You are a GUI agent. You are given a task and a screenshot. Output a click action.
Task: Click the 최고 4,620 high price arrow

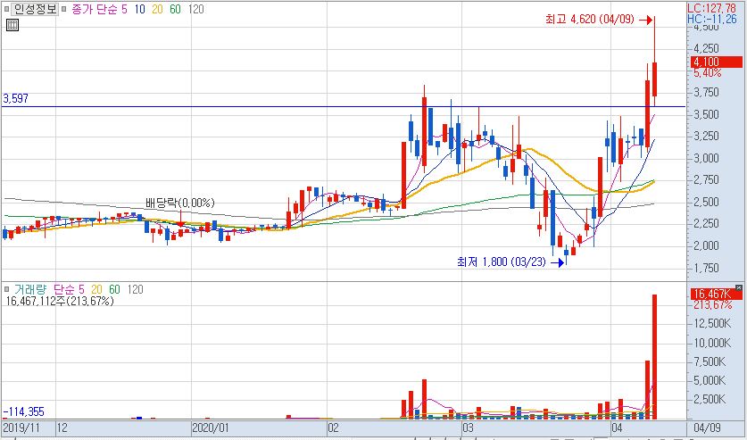649,17
